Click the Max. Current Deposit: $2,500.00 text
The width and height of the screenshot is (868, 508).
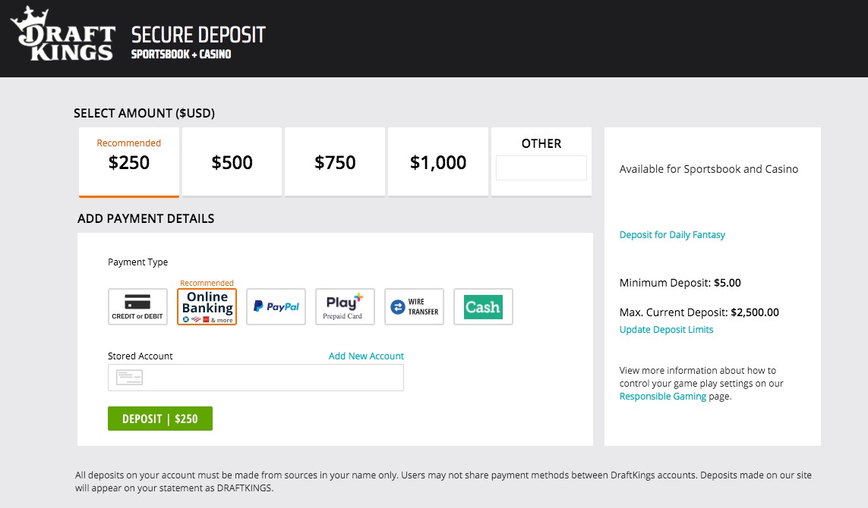(x=699, y=312)
